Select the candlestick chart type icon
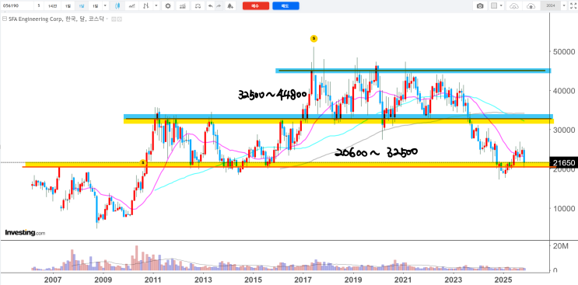This screenshot has height=285, width=578. click(x=117, y=6)
